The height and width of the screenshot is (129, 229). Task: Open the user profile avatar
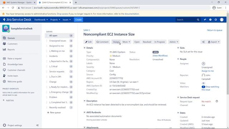pos(221,20)
